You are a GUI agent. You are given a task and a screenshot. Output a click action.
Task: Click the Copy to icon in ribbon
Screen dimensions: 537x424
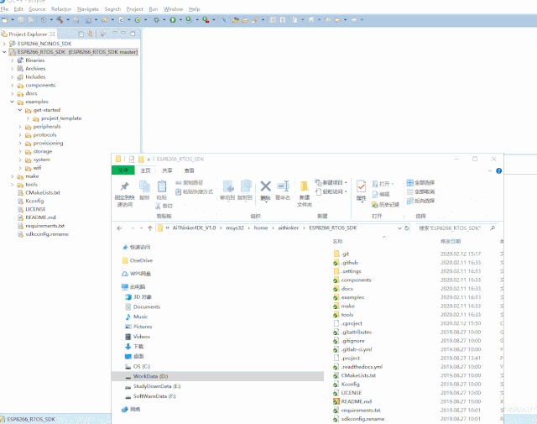(245, 186)
